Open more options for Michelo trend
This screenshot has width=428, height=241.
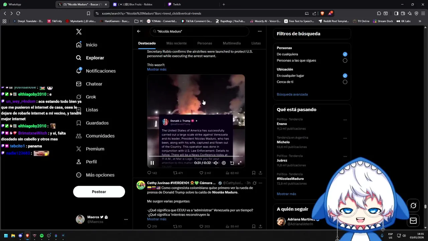coord(345,138)
